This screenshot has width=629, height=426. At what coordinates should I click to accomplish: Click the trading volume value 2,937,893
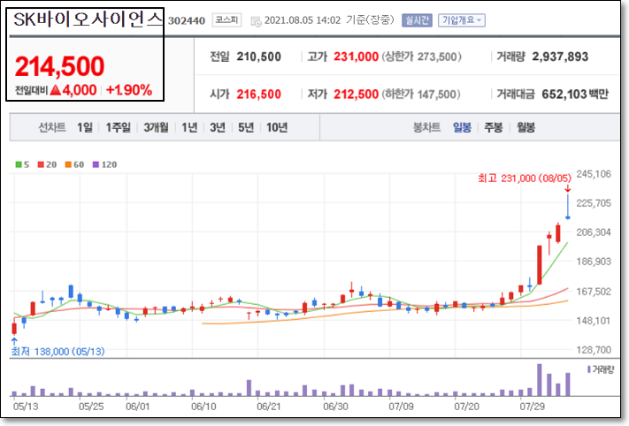point(560,57)
